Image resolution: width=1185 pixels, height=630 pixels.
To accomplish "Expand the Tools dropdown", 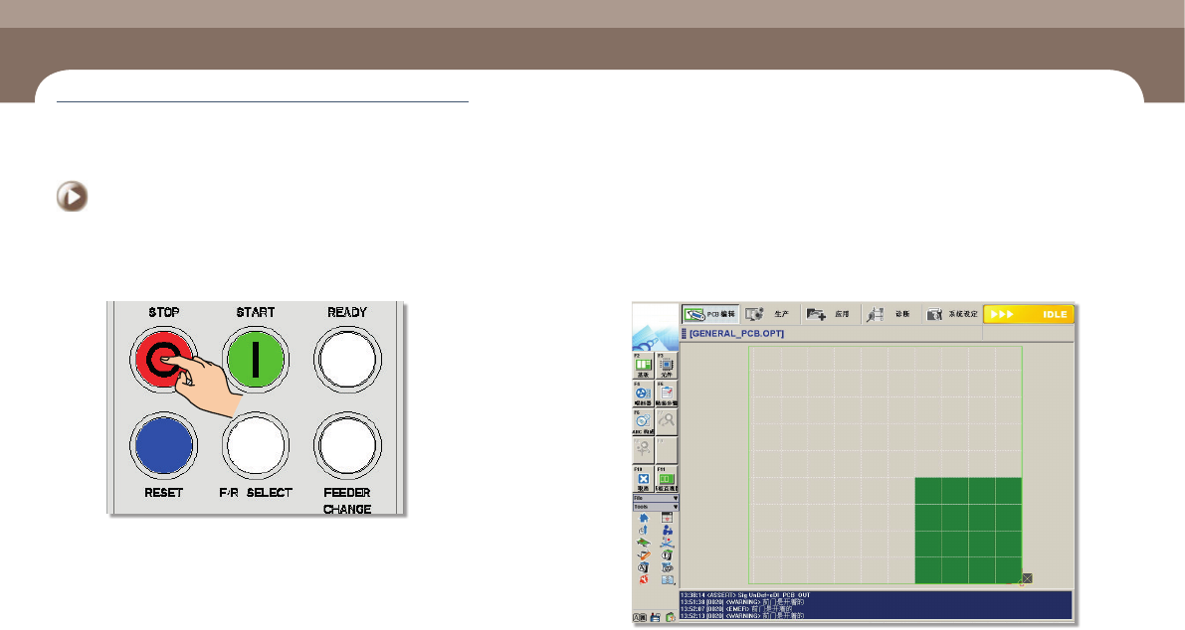I will [x=656, y=507].
